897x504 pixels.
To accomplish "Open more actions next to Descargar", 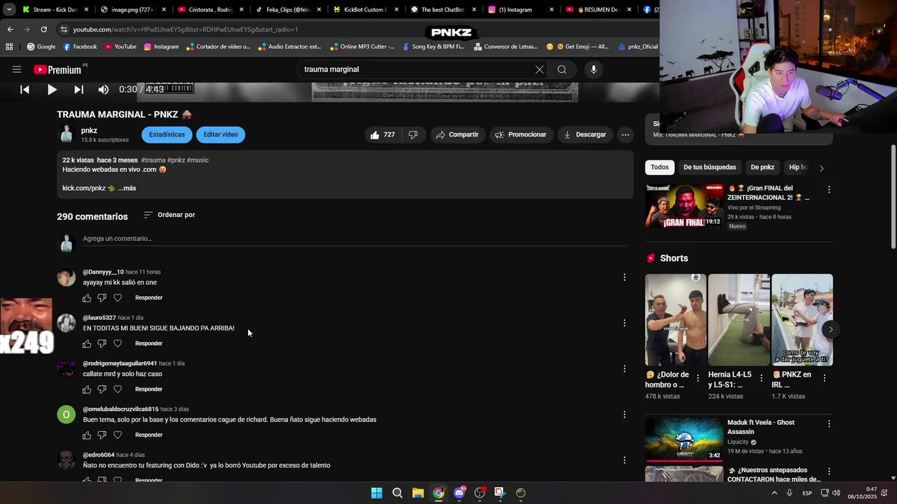I will tap(626, 135).
